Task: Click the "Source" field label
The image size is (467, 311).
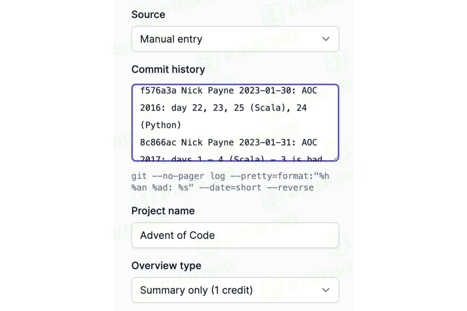Action: [148, 15]
